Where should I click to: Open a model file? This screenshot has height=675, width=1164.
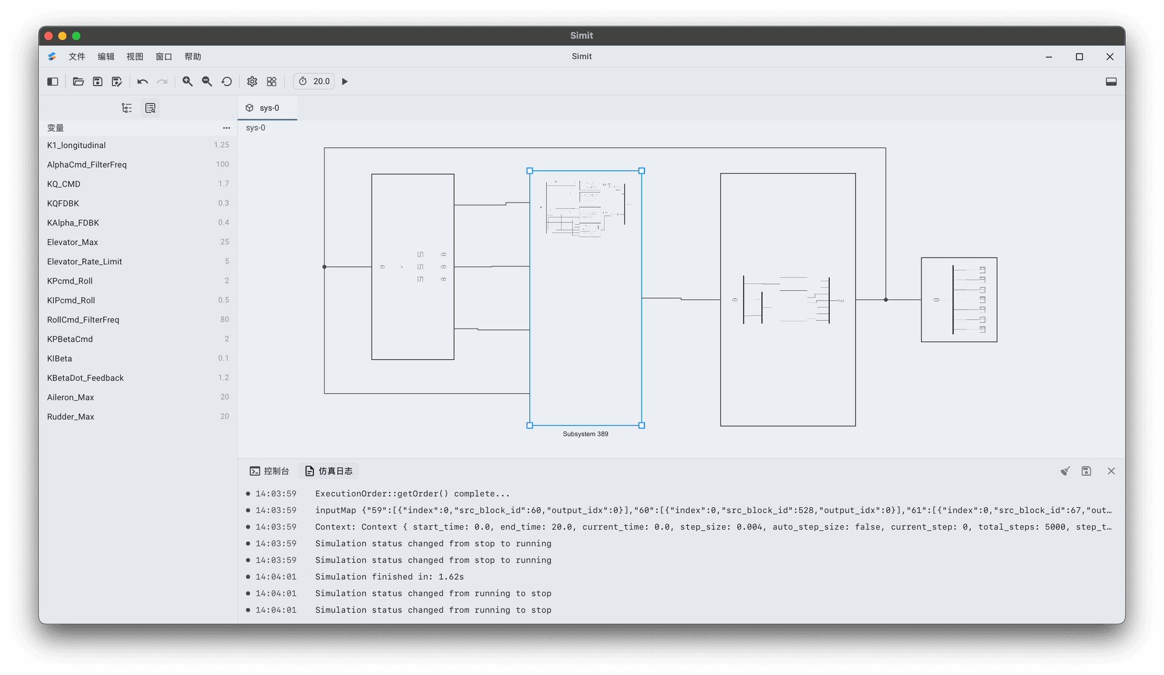click(78, 81)
